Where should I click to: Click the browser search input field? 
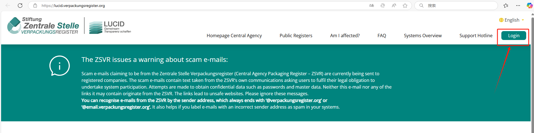coord(456,6)
